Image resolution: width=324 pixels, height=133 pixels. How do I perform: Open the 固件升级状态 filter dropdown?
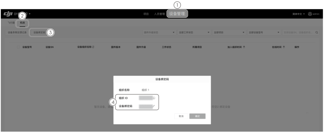(x=160, y=32)
